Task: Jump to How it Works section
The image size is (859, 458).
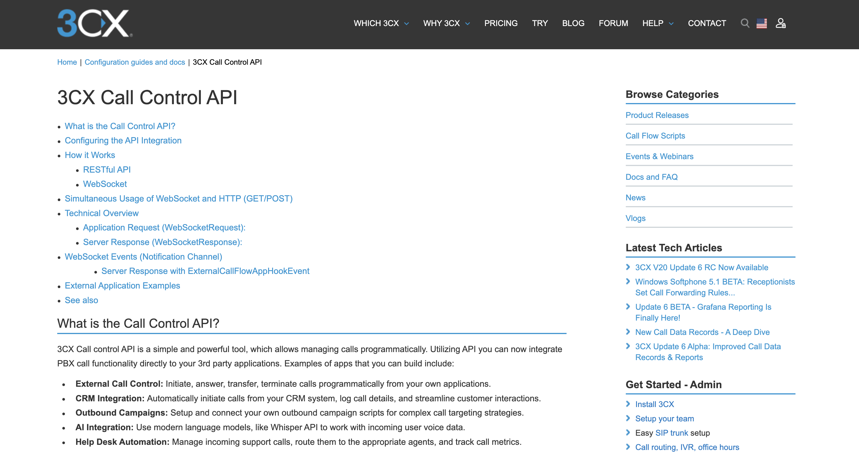Action: point(90,155)
